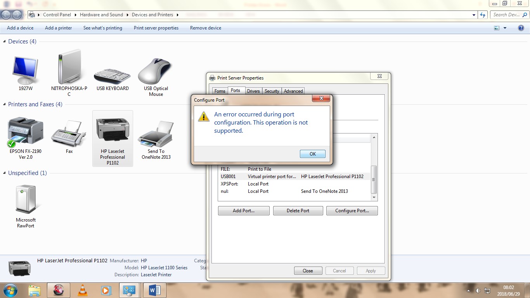Open the Start menu orb
The width and height of the screenshot is (530, 298).
point(10,290)
